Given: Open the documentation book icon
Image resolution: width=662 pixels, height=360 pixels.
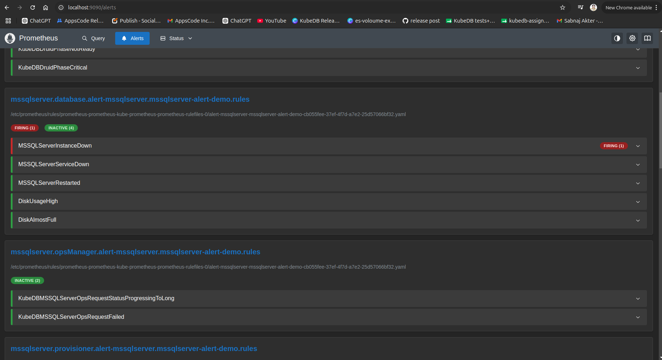Looking at the screenshot, I should click(x=647, y=38).
